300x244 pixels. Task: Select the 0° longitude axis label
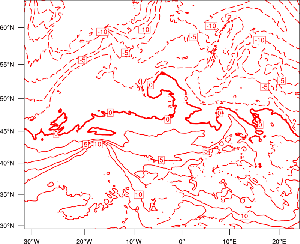click(182, 241)
